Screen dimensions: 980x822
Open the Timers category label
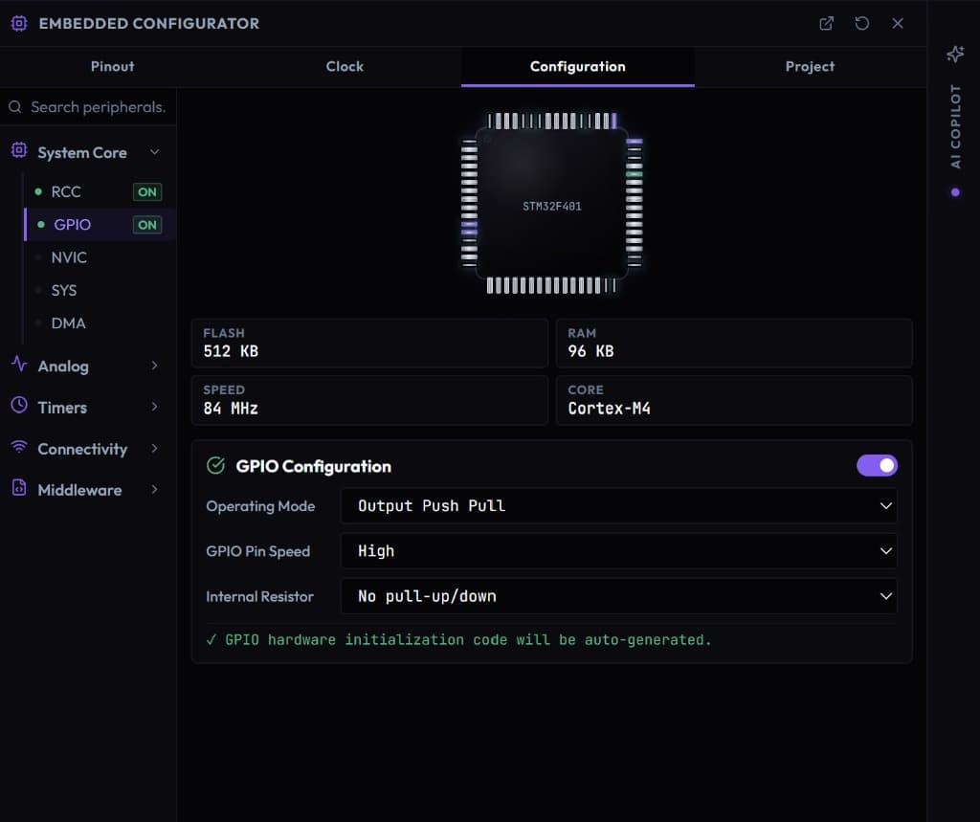[x=62, y=408]
